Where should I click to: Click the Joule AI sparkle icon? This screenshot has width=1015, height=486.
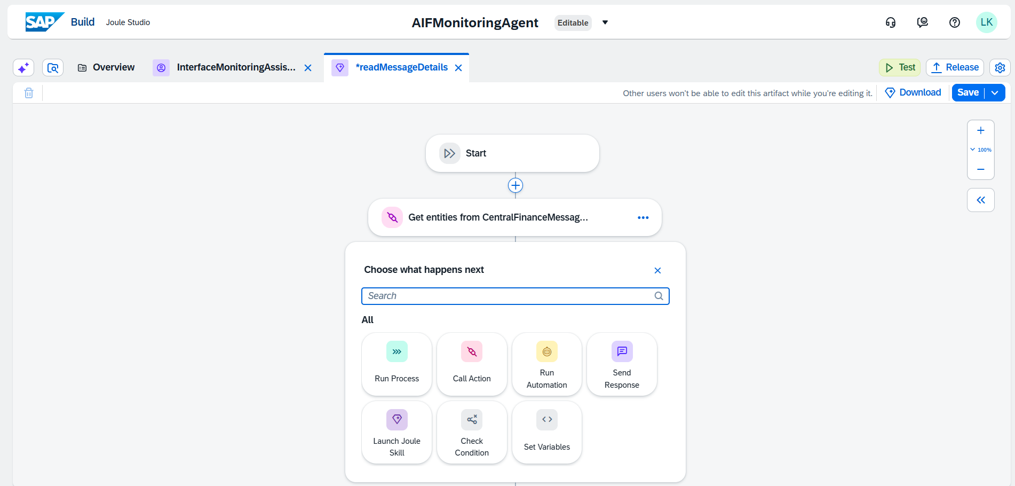coord(23,68)
